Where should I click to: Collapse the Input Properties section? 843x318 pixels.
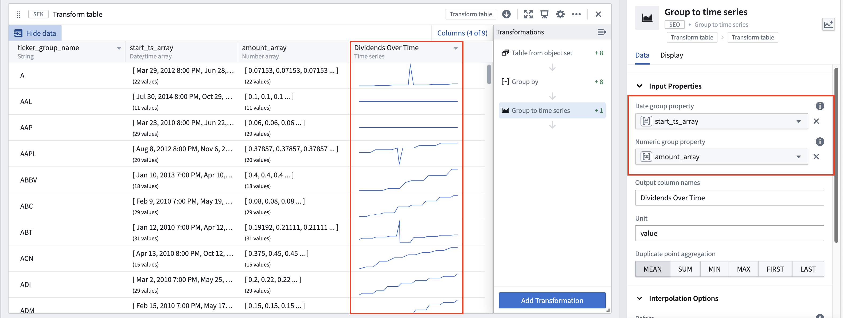[639, 86]
